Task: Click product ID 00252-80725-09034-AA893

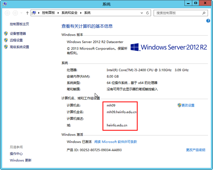Action: 101,150
